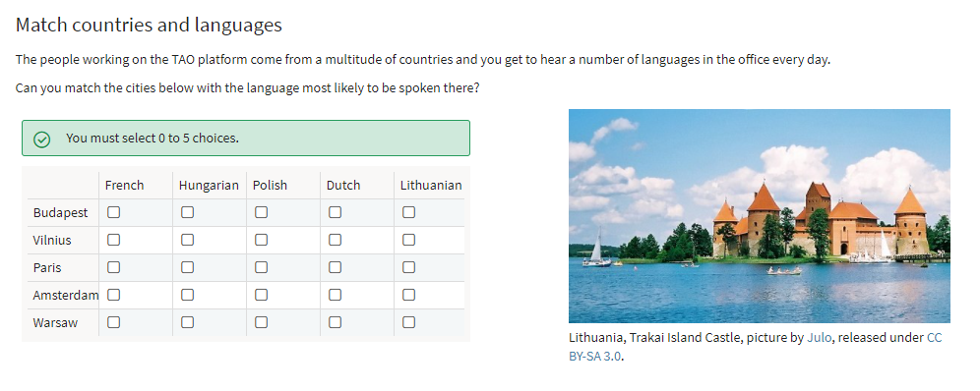This screenshot has width=980, height=391.
Task: Click the Lithuanian column header
Action: click(x=431, y=186)
